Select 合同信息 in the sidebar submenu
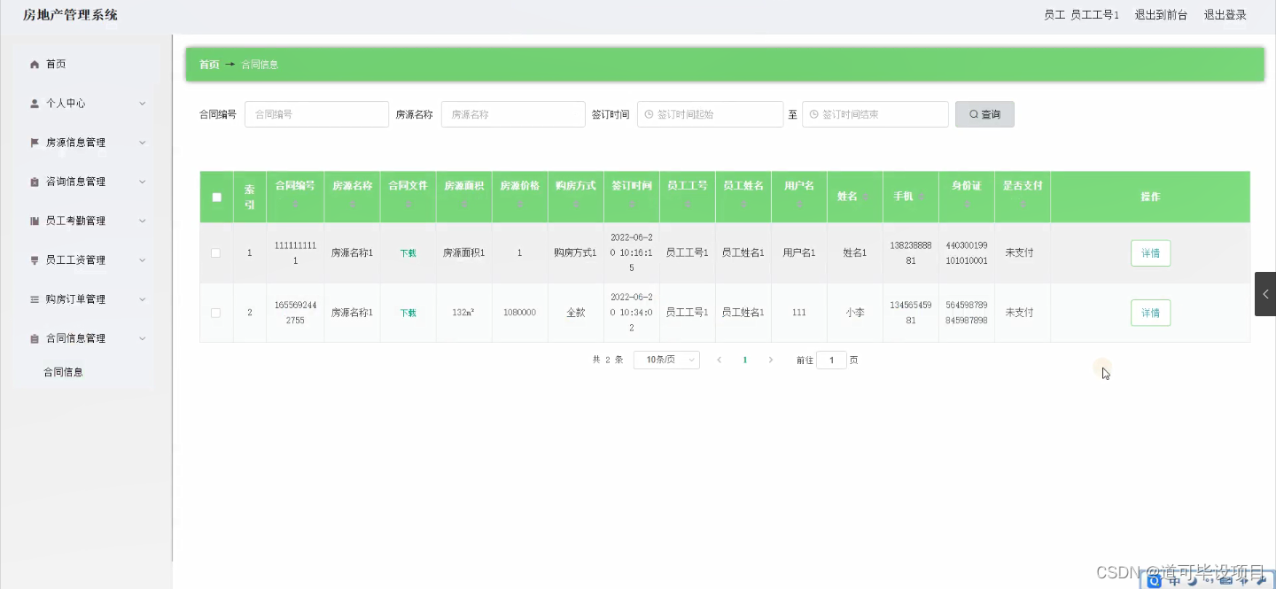This screenshot has width=1276, height=589. click(x=62, y=372)
